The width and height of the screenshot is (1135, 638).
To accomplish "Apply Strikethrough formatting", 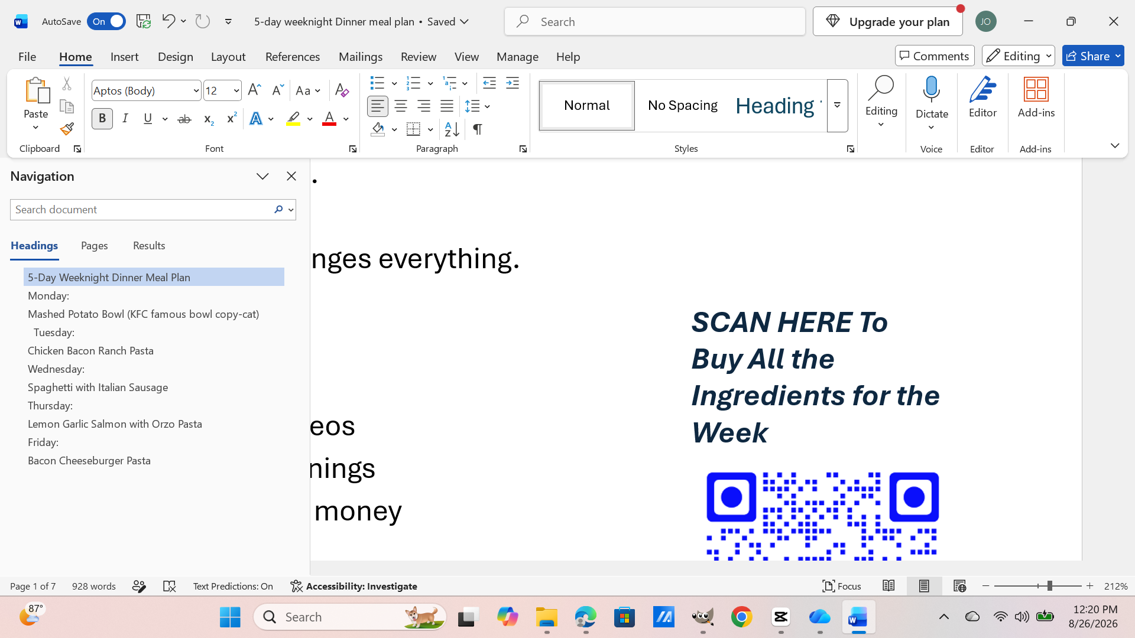I will 184,119.
